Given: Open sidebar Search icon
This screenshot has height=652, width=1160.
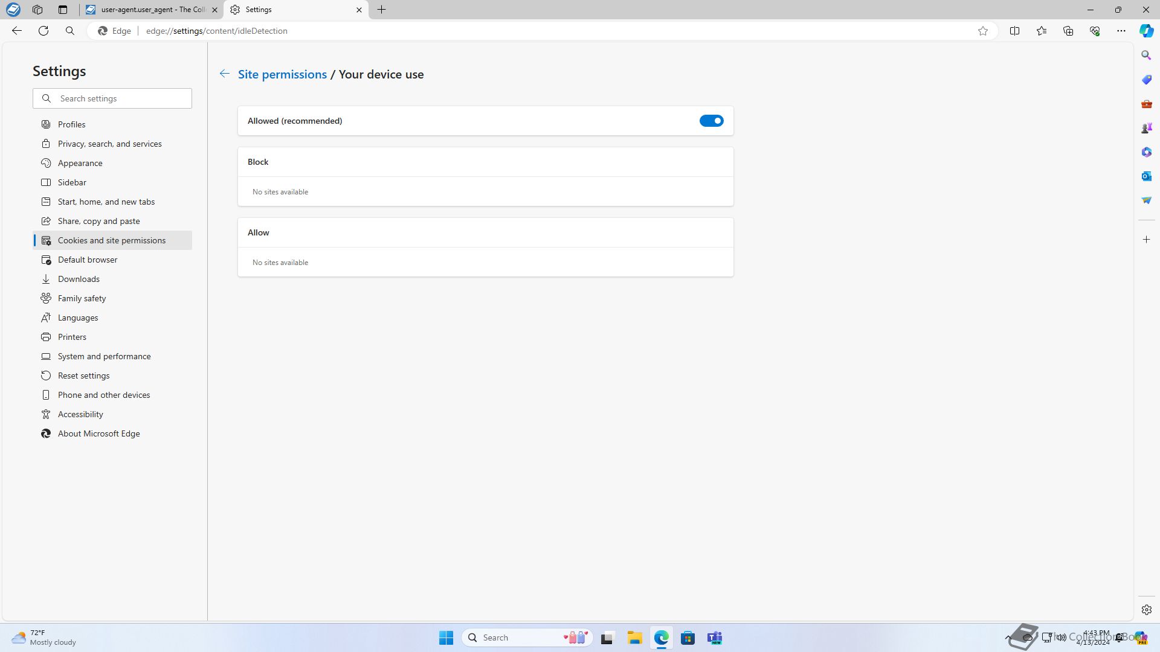Looking at the screenshot, I should 1146,55.
